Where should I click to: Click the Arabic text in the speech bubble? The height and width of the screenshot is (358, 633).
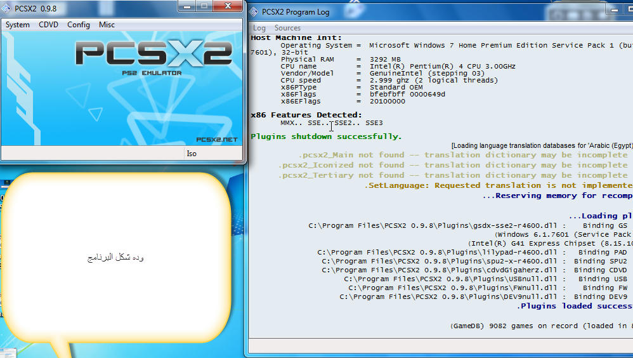coord(115,257)
